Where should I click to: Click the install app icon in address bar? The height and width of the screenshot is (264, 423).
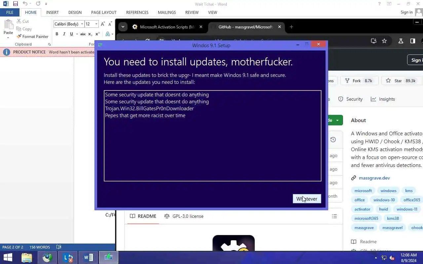374,41
